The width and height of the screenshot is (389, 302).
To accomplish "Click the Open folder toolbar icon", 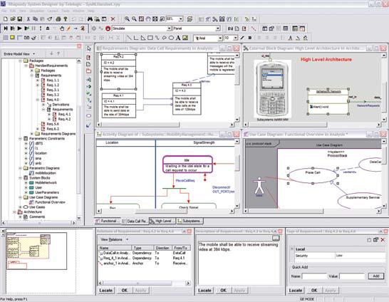I will pyautogui.click(x=13, y=19).
